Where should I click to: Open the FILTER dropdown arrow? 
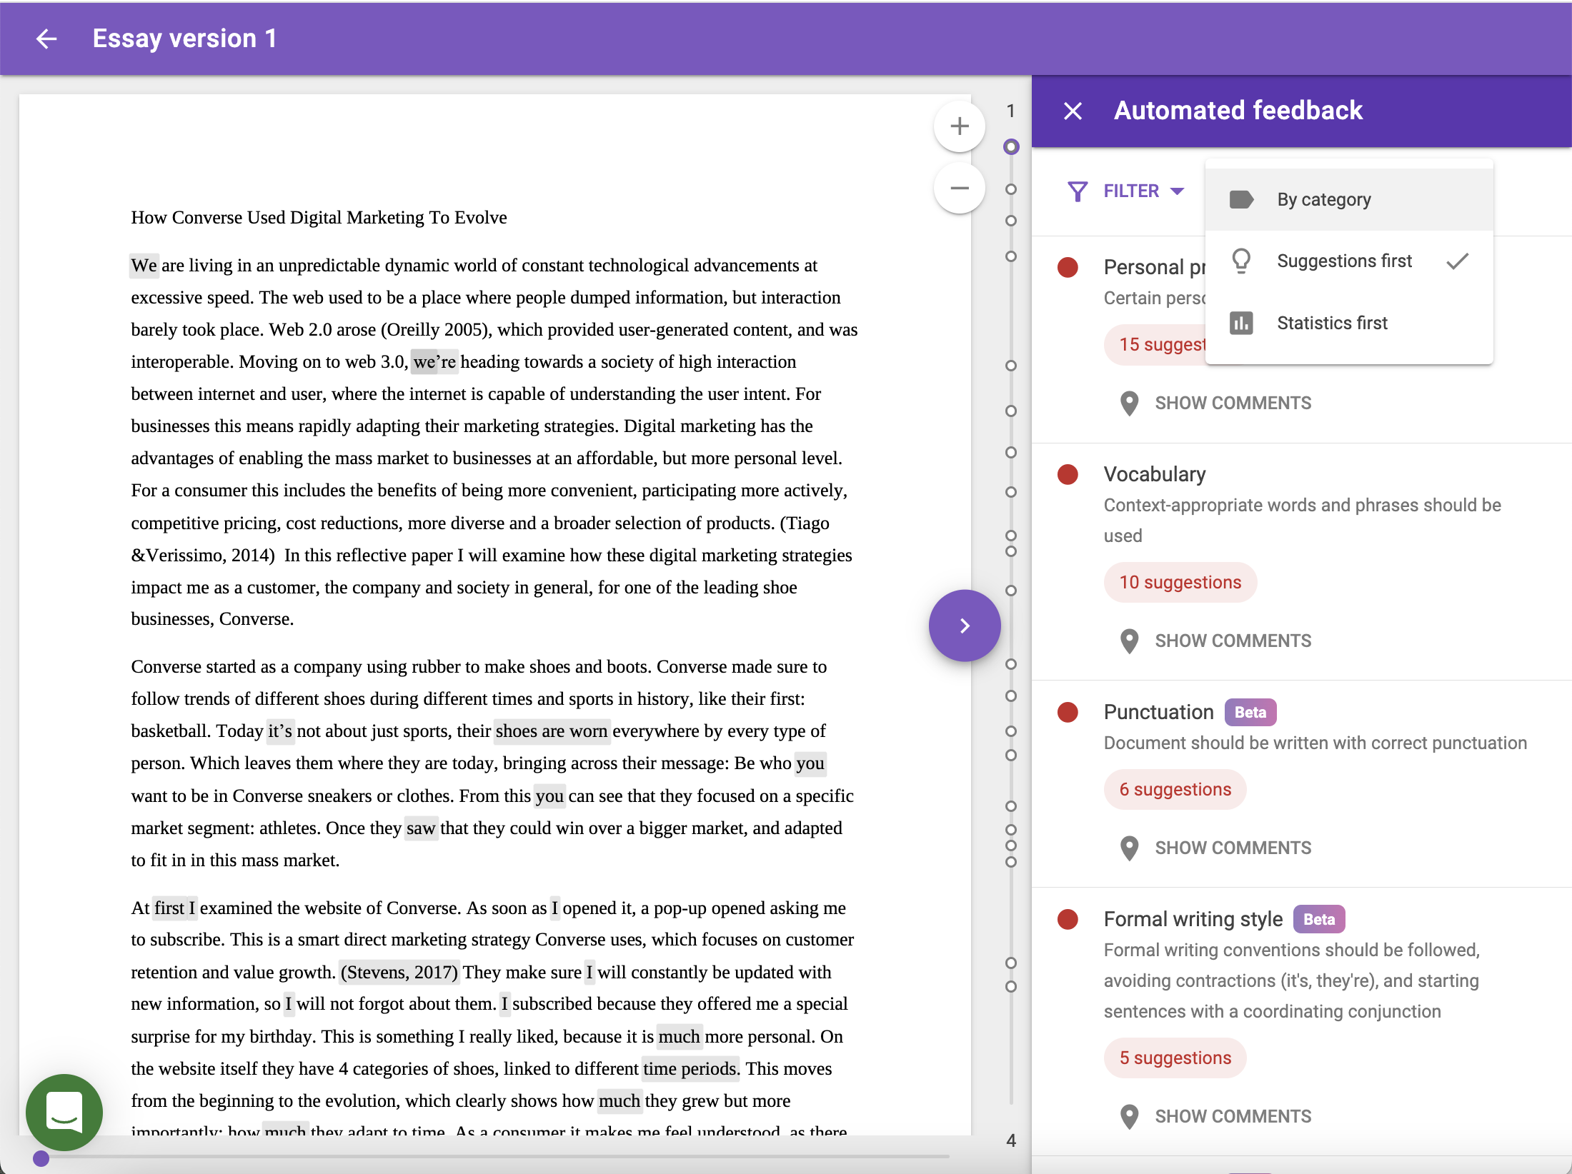[x=1178, y=191]
